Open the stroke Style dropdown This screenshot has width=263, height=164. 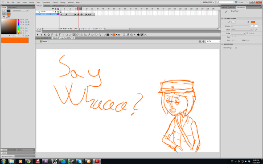coord(242,29)
